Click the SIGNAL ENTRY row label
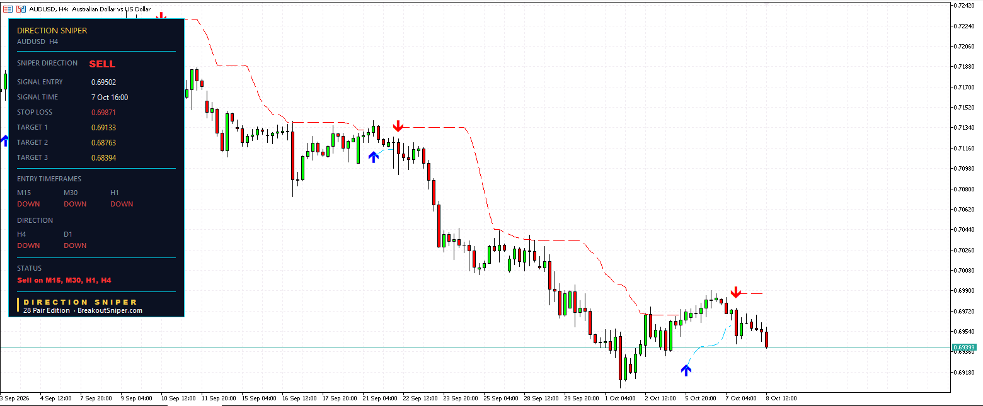 point(40,82)
